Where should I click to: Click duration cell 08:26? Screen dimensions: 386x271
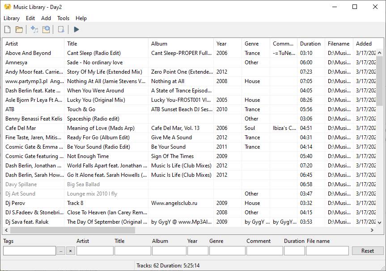[x=306, y=100]
